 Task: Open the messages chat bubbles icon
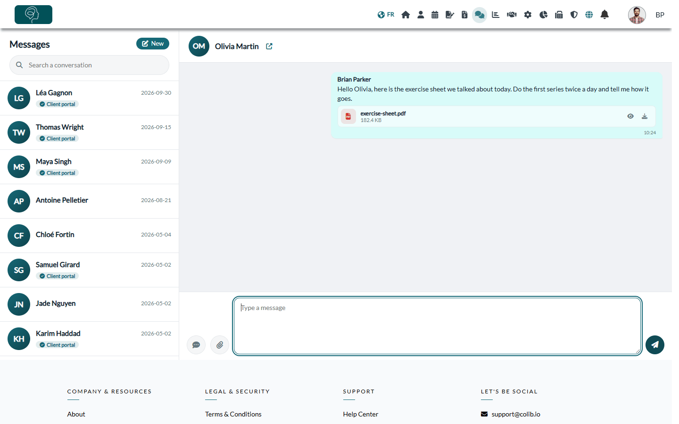point(480,15)
